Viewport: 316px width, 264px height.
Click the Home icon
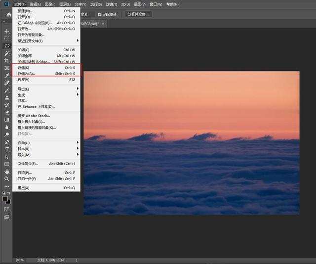9,14
